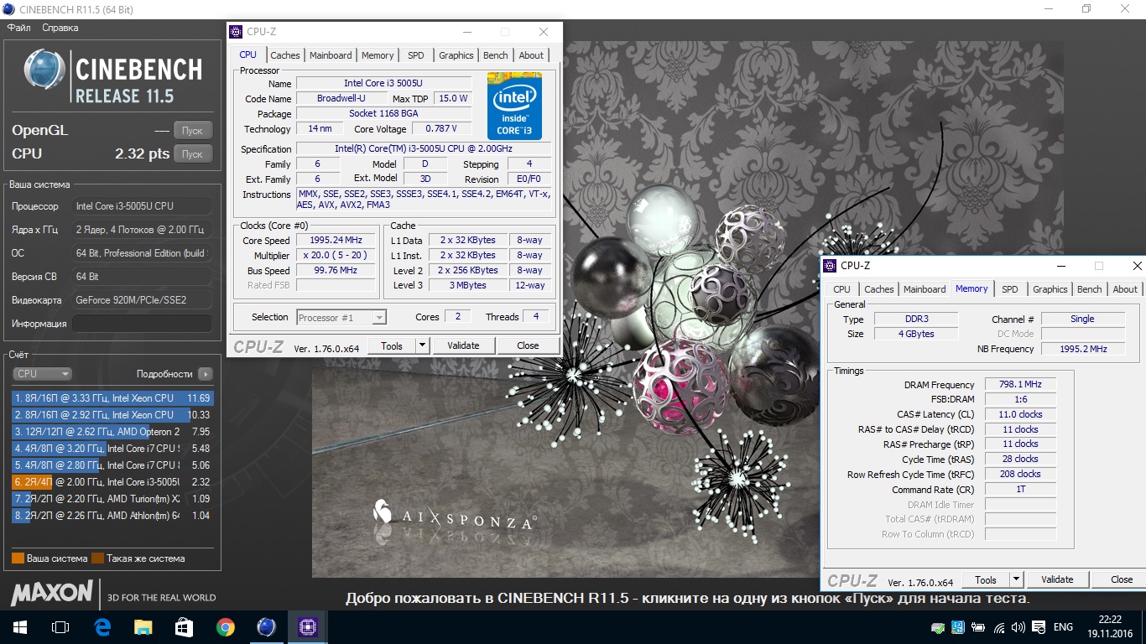Click the Информация input field
The image size is (1146, 644).
point(141,324)
